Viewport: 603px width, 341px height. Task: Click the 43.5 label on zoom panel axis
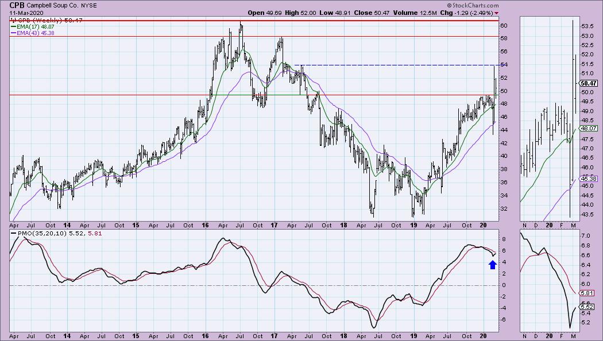587,215
